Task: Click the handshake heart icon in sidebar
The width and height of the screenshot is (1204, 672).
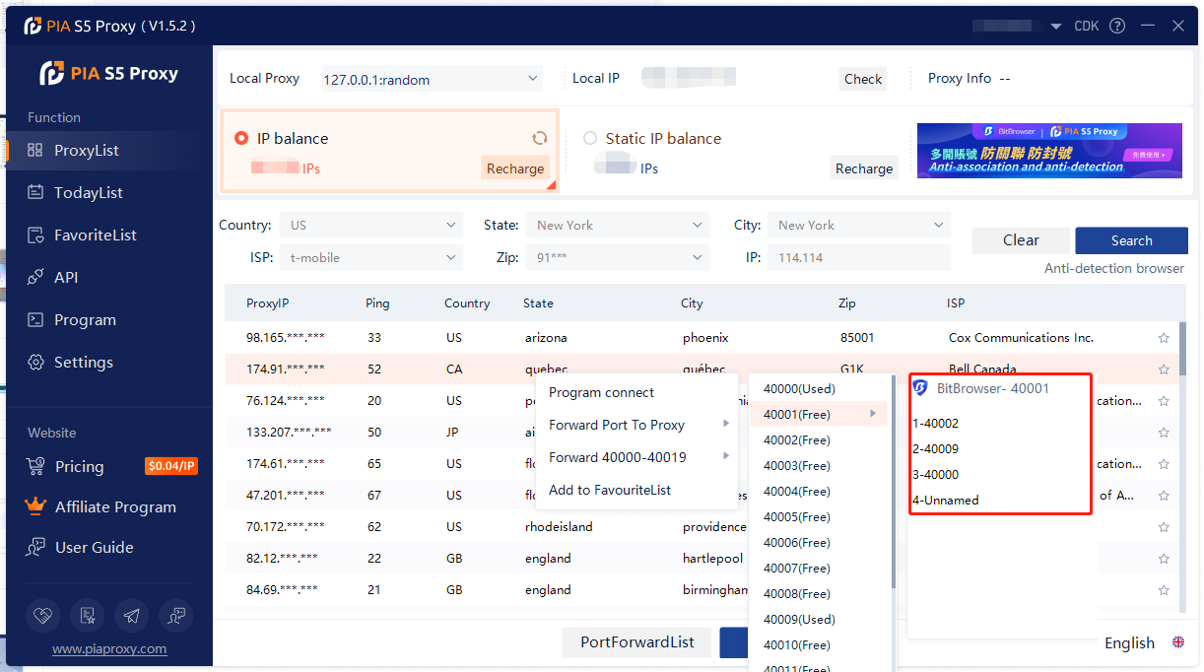Action: click(43, 616)
